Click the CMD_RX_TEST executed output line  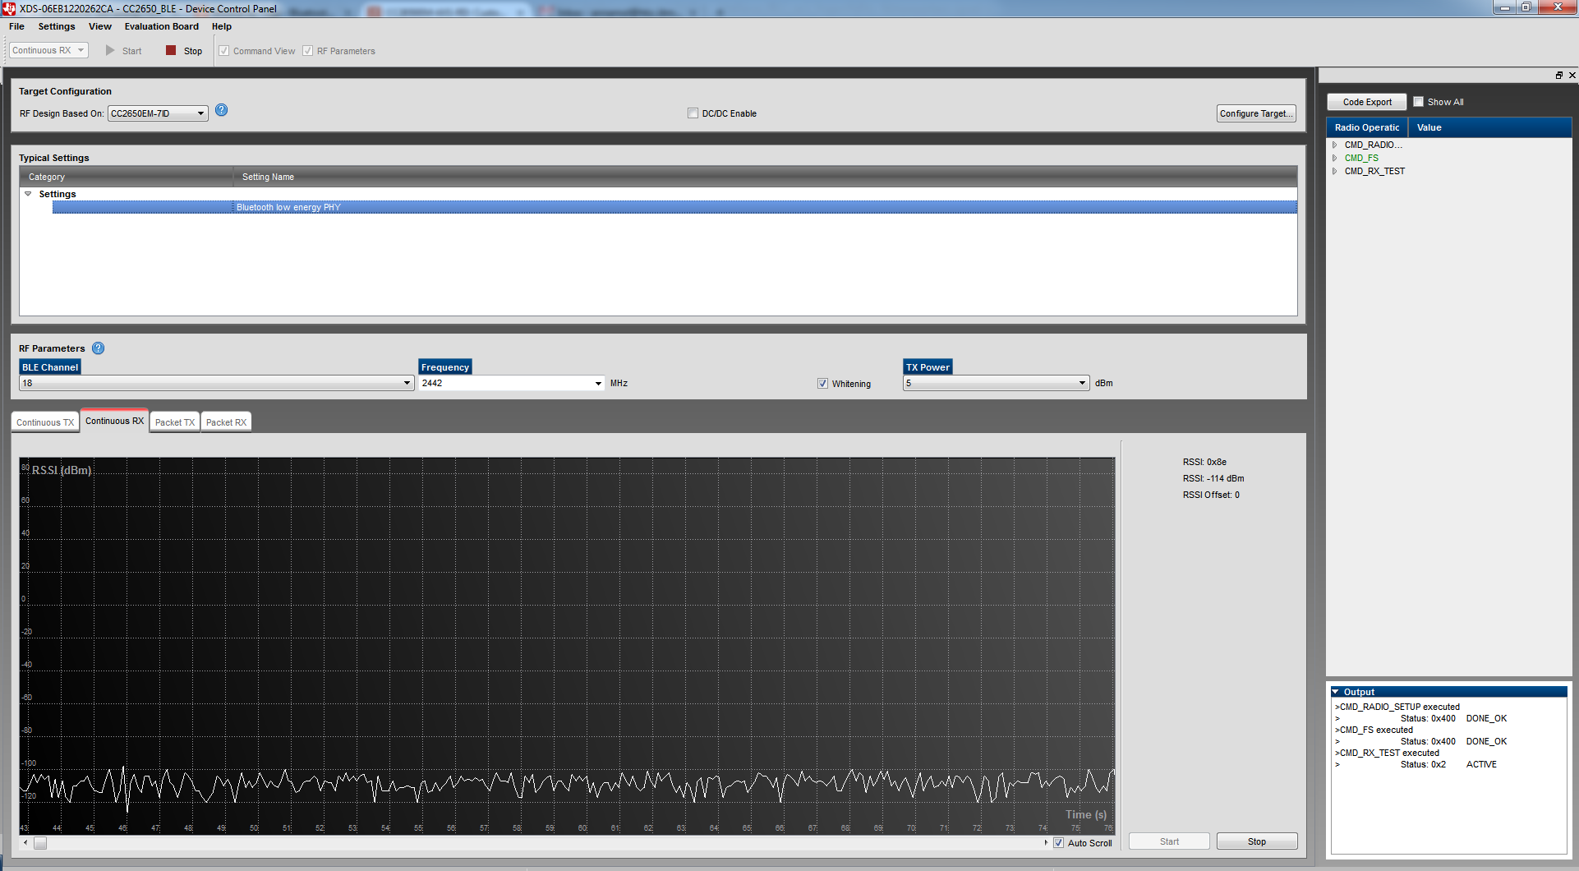click(1388, 753)
